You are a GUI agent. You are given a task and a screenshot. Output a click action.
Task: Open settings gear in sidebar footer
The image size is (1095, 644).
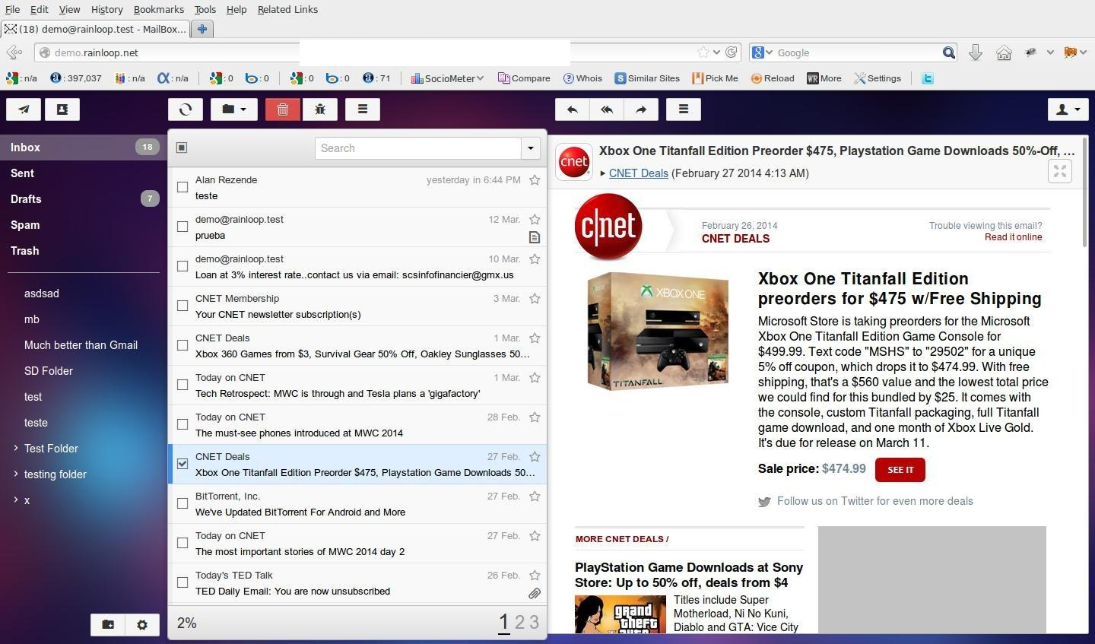[x=142, y=624]
